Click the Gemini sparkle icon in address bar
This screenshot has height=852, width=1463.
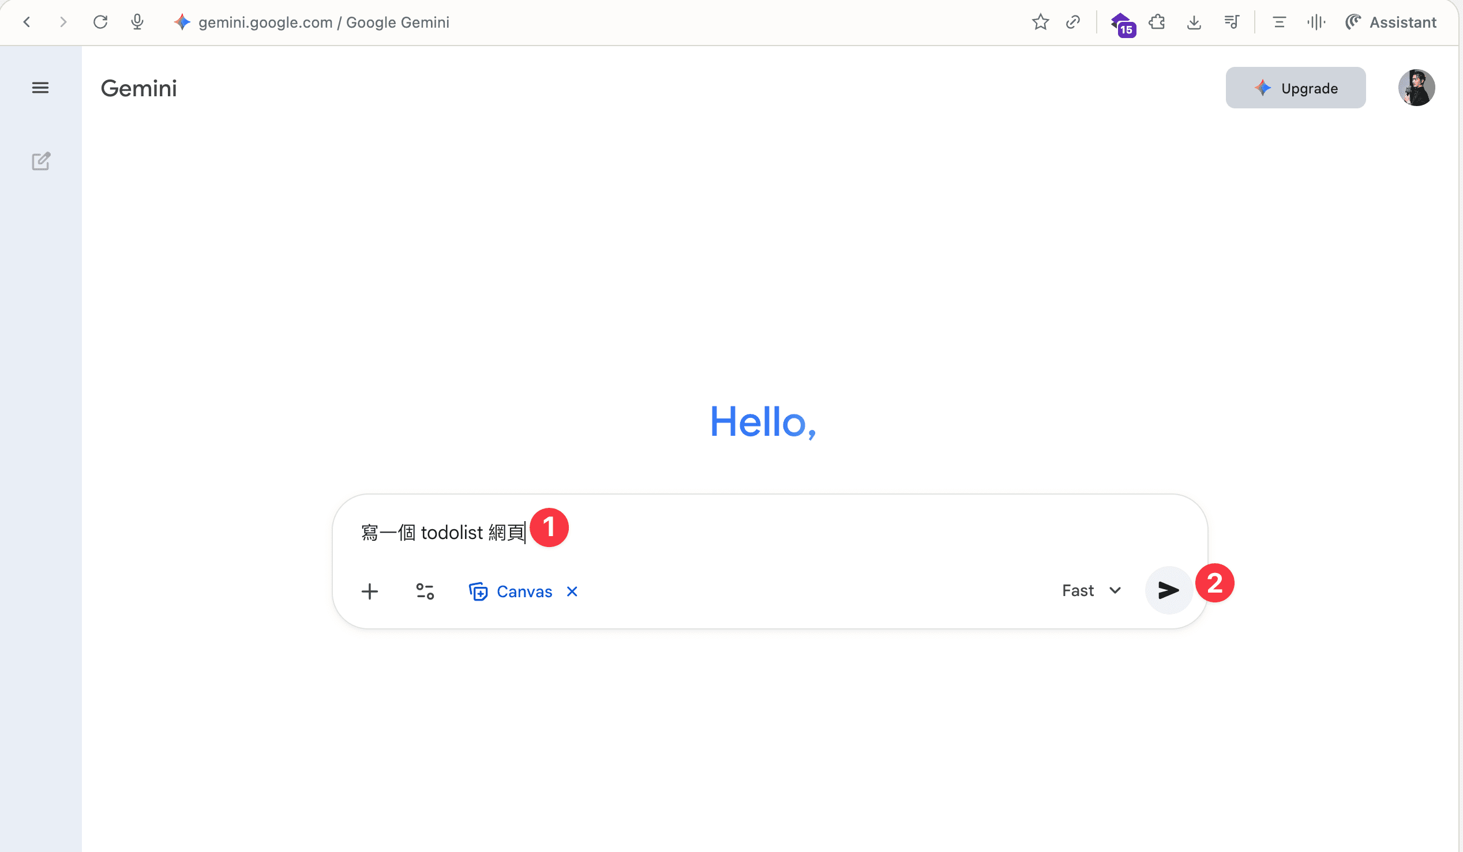pos(181,22)
